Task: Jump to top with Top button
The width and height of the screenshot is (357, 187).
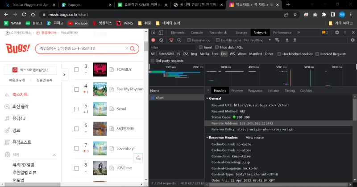Action: pyautogui.click(x=138, y=158)
